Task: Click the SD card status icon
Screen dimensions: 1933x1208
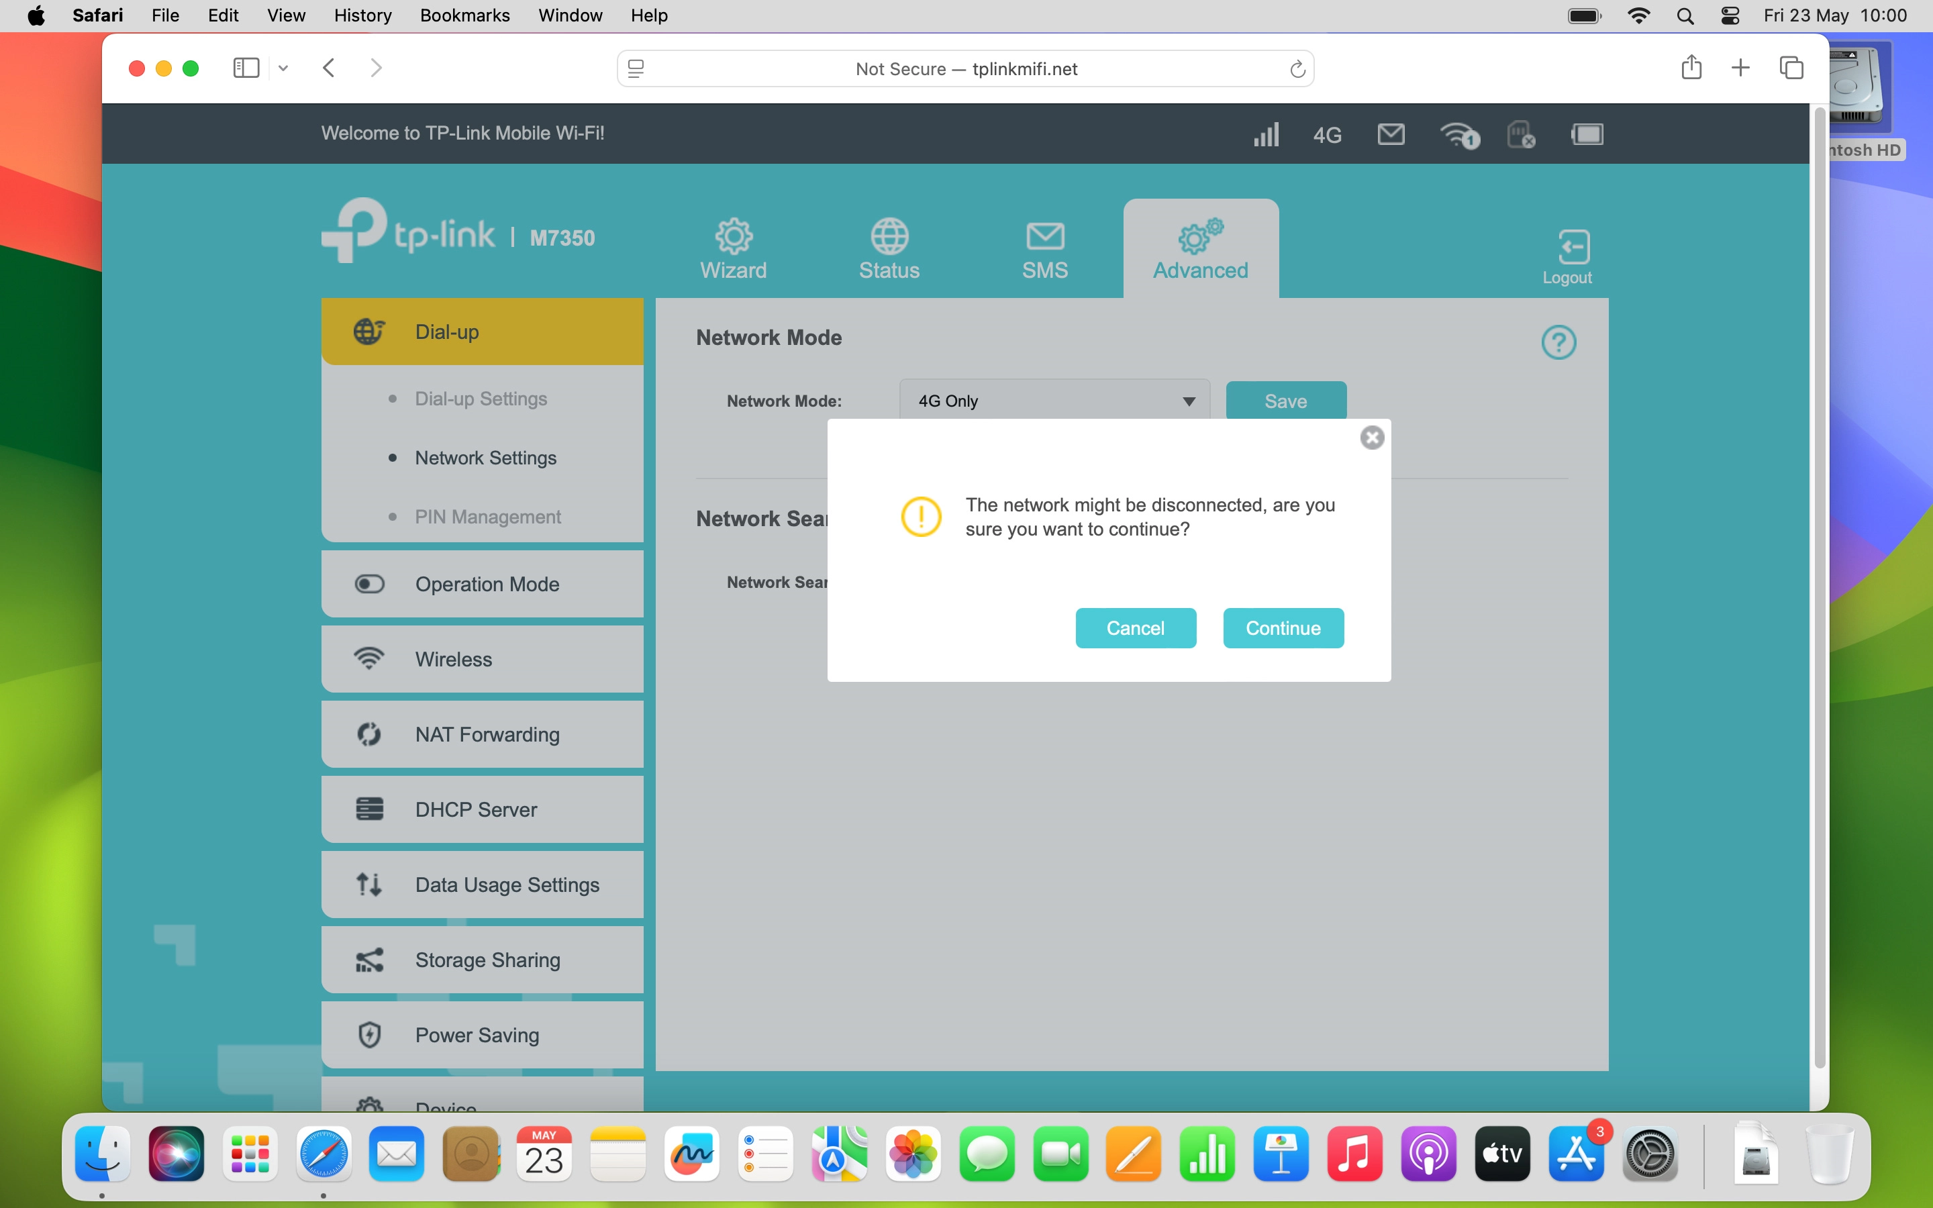Action: pyautogui.click(x=1520, y=134)
